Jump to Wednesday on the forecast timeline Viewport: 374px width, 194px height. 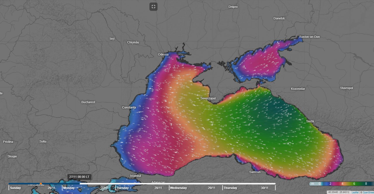(178, 188)
